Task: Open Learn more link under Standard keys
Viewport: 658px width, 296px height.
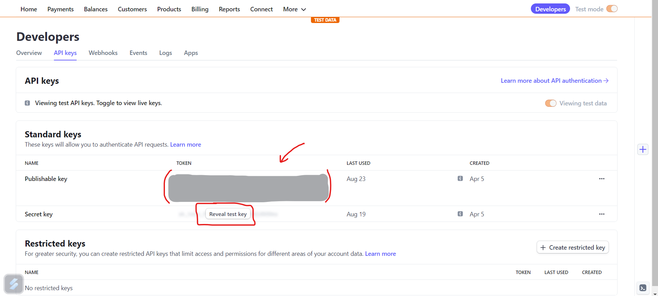Action: tap(186, 145)
